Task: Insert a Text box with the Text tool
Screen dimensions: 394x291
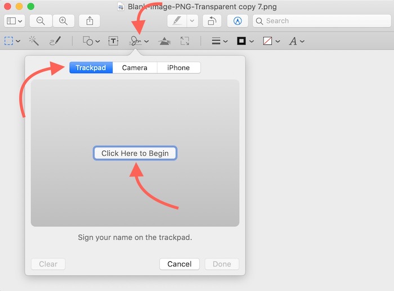Action: 114,41
